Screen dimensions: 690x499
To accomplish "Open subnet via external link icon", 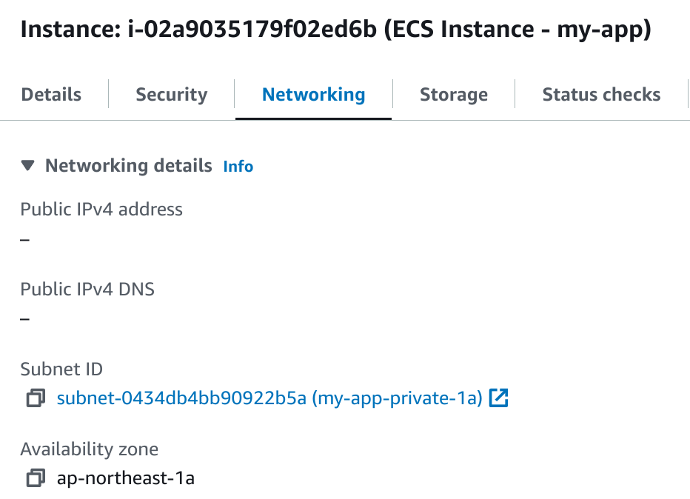I will pyautogui.click(x=499, y=398).
